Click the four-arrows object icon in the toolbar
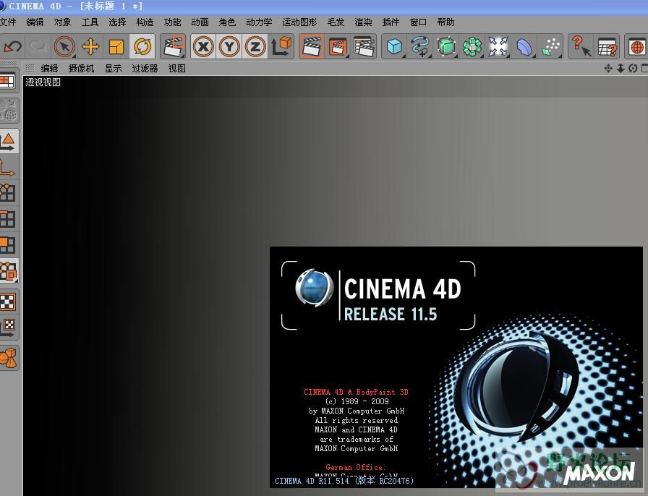Image resolution: width=648 pixels, height=496 pixels. [498, 46]
